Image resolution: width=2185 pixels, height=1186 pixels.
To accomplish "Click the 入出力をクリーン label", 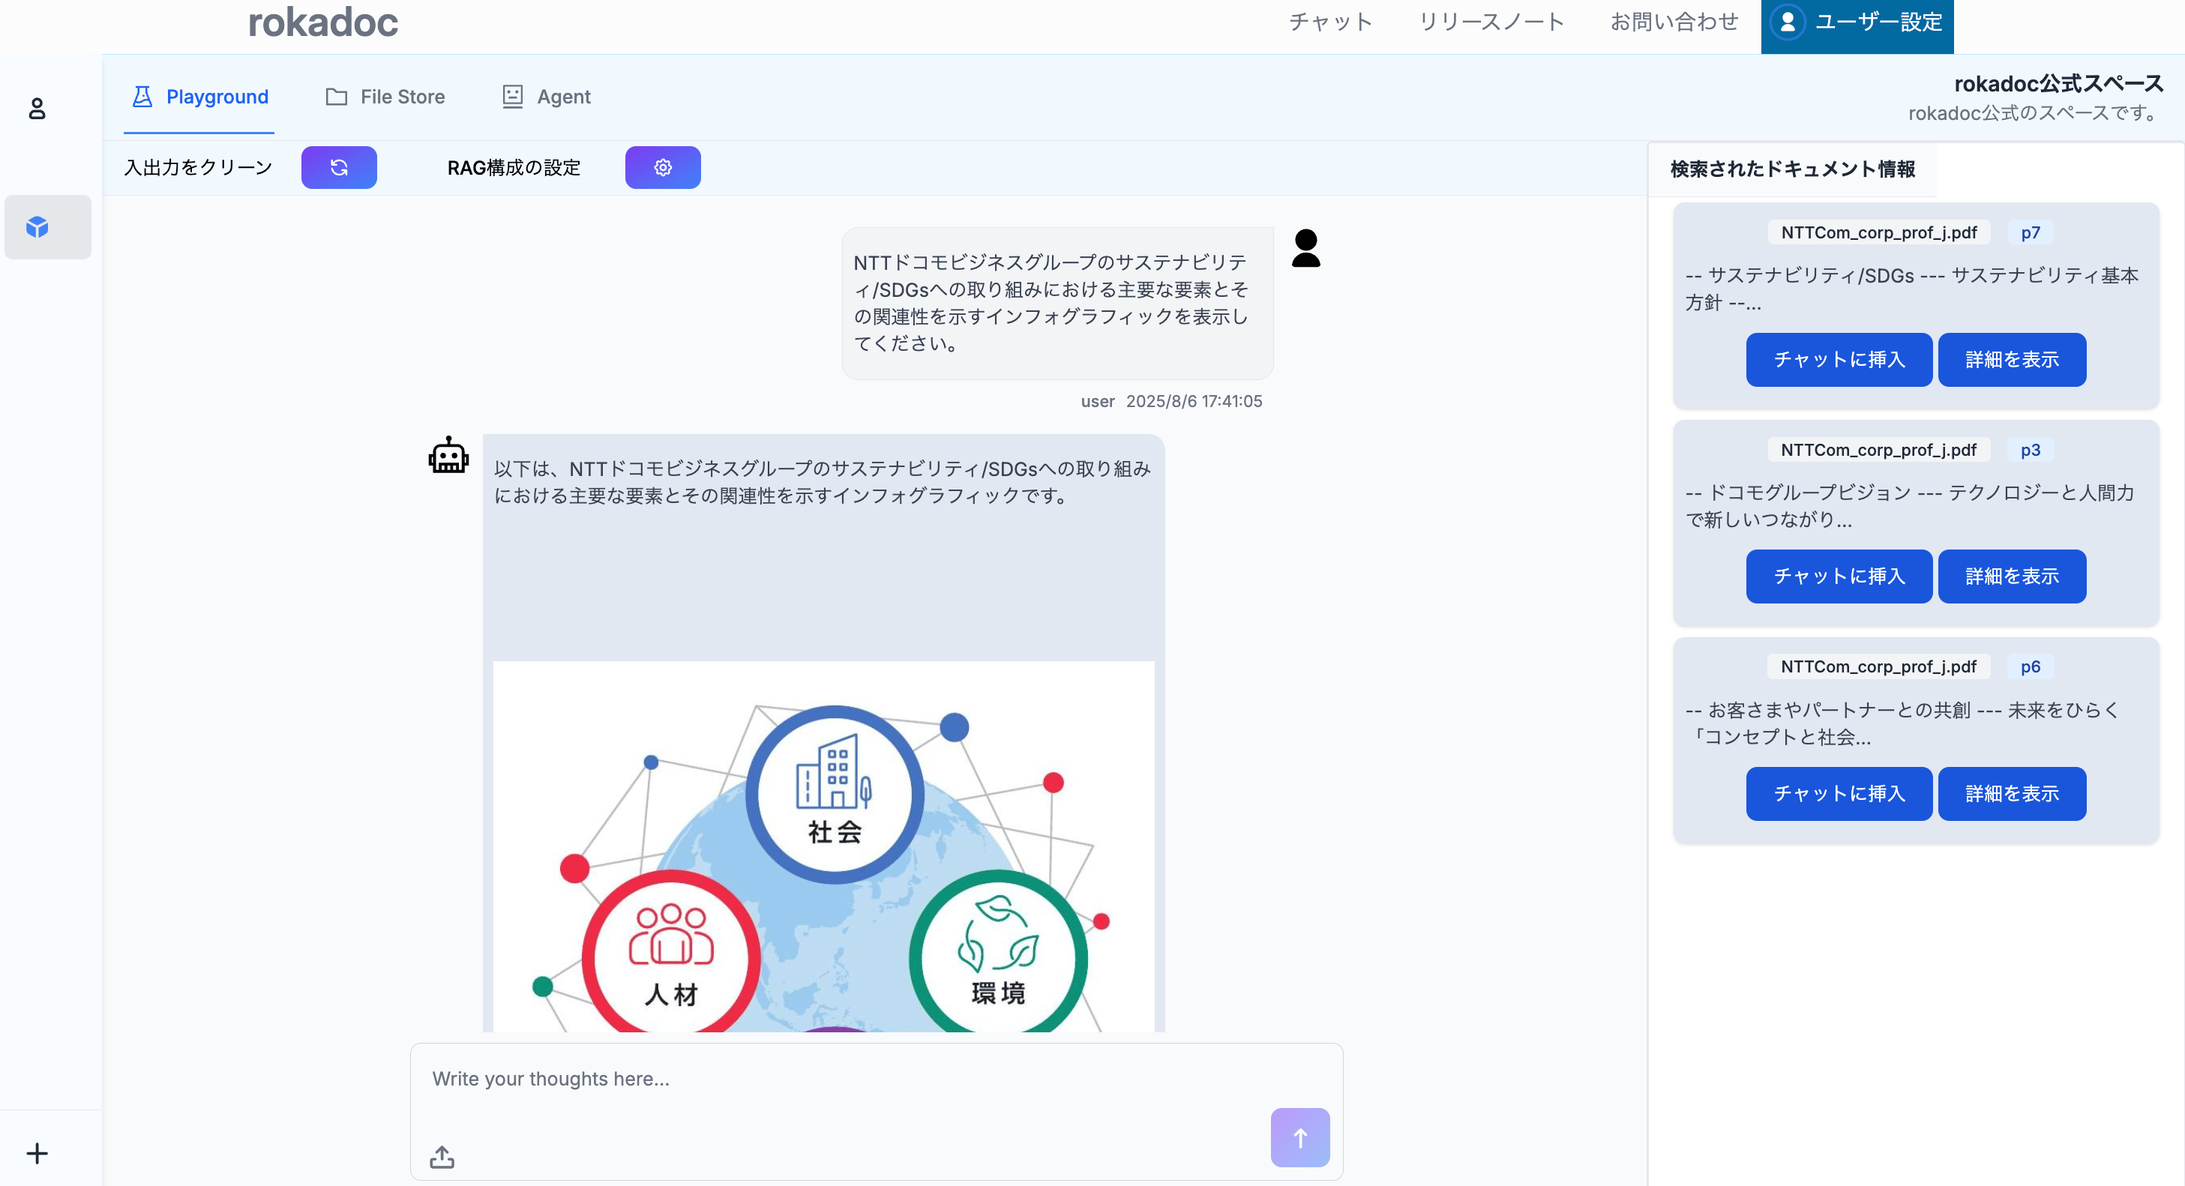I will click(199, 167).
